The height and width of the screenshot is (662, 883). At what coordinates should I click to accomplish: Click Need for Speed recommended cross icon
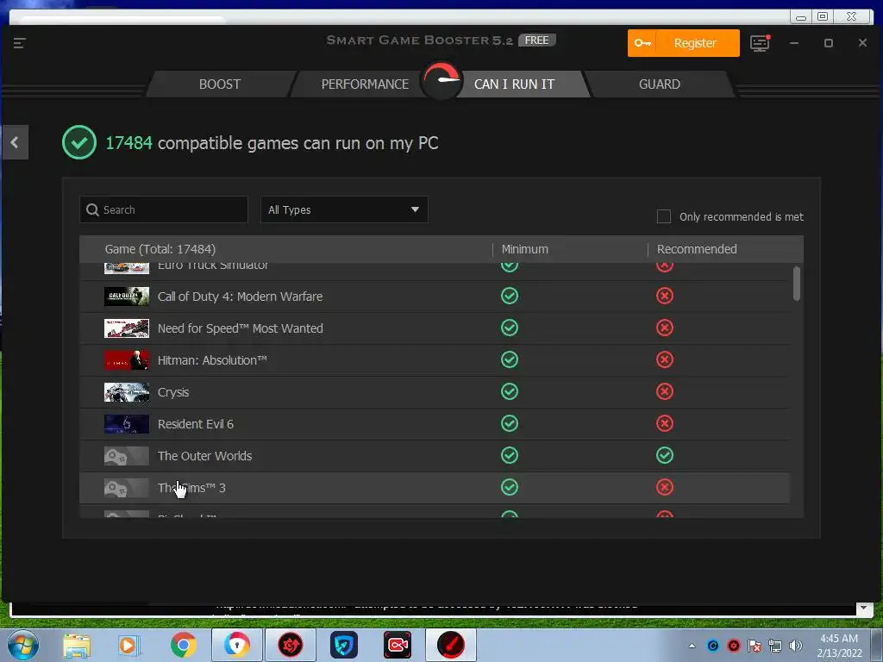pos(665,328)
